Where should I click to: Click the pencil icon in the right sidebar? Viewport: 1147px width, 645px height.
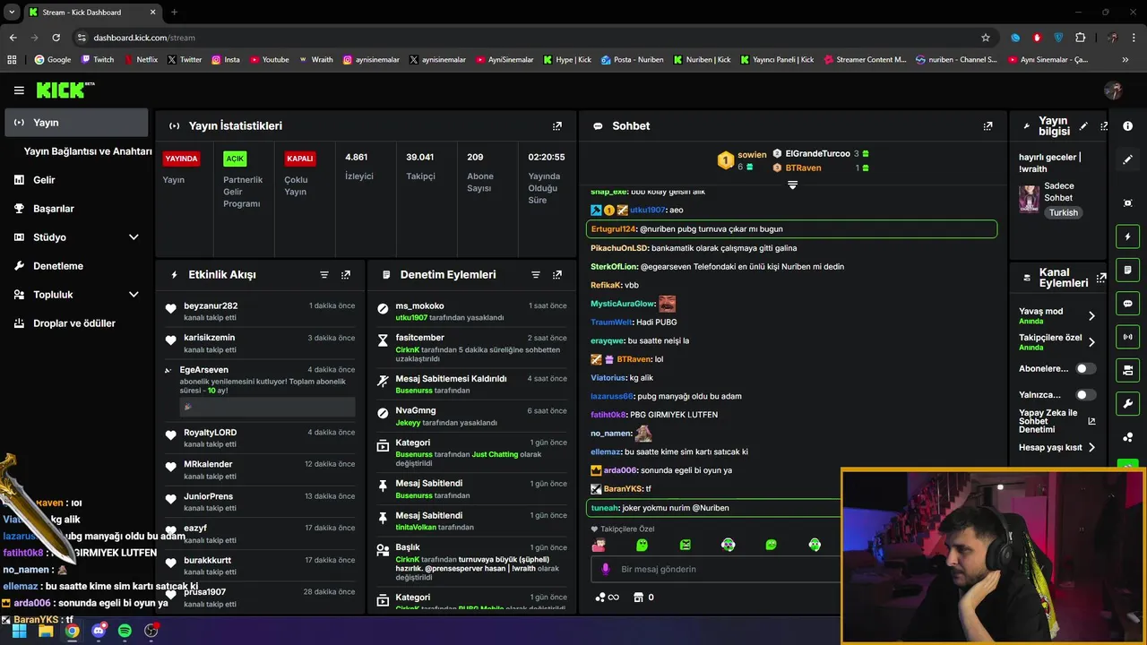coord(1128,159)
